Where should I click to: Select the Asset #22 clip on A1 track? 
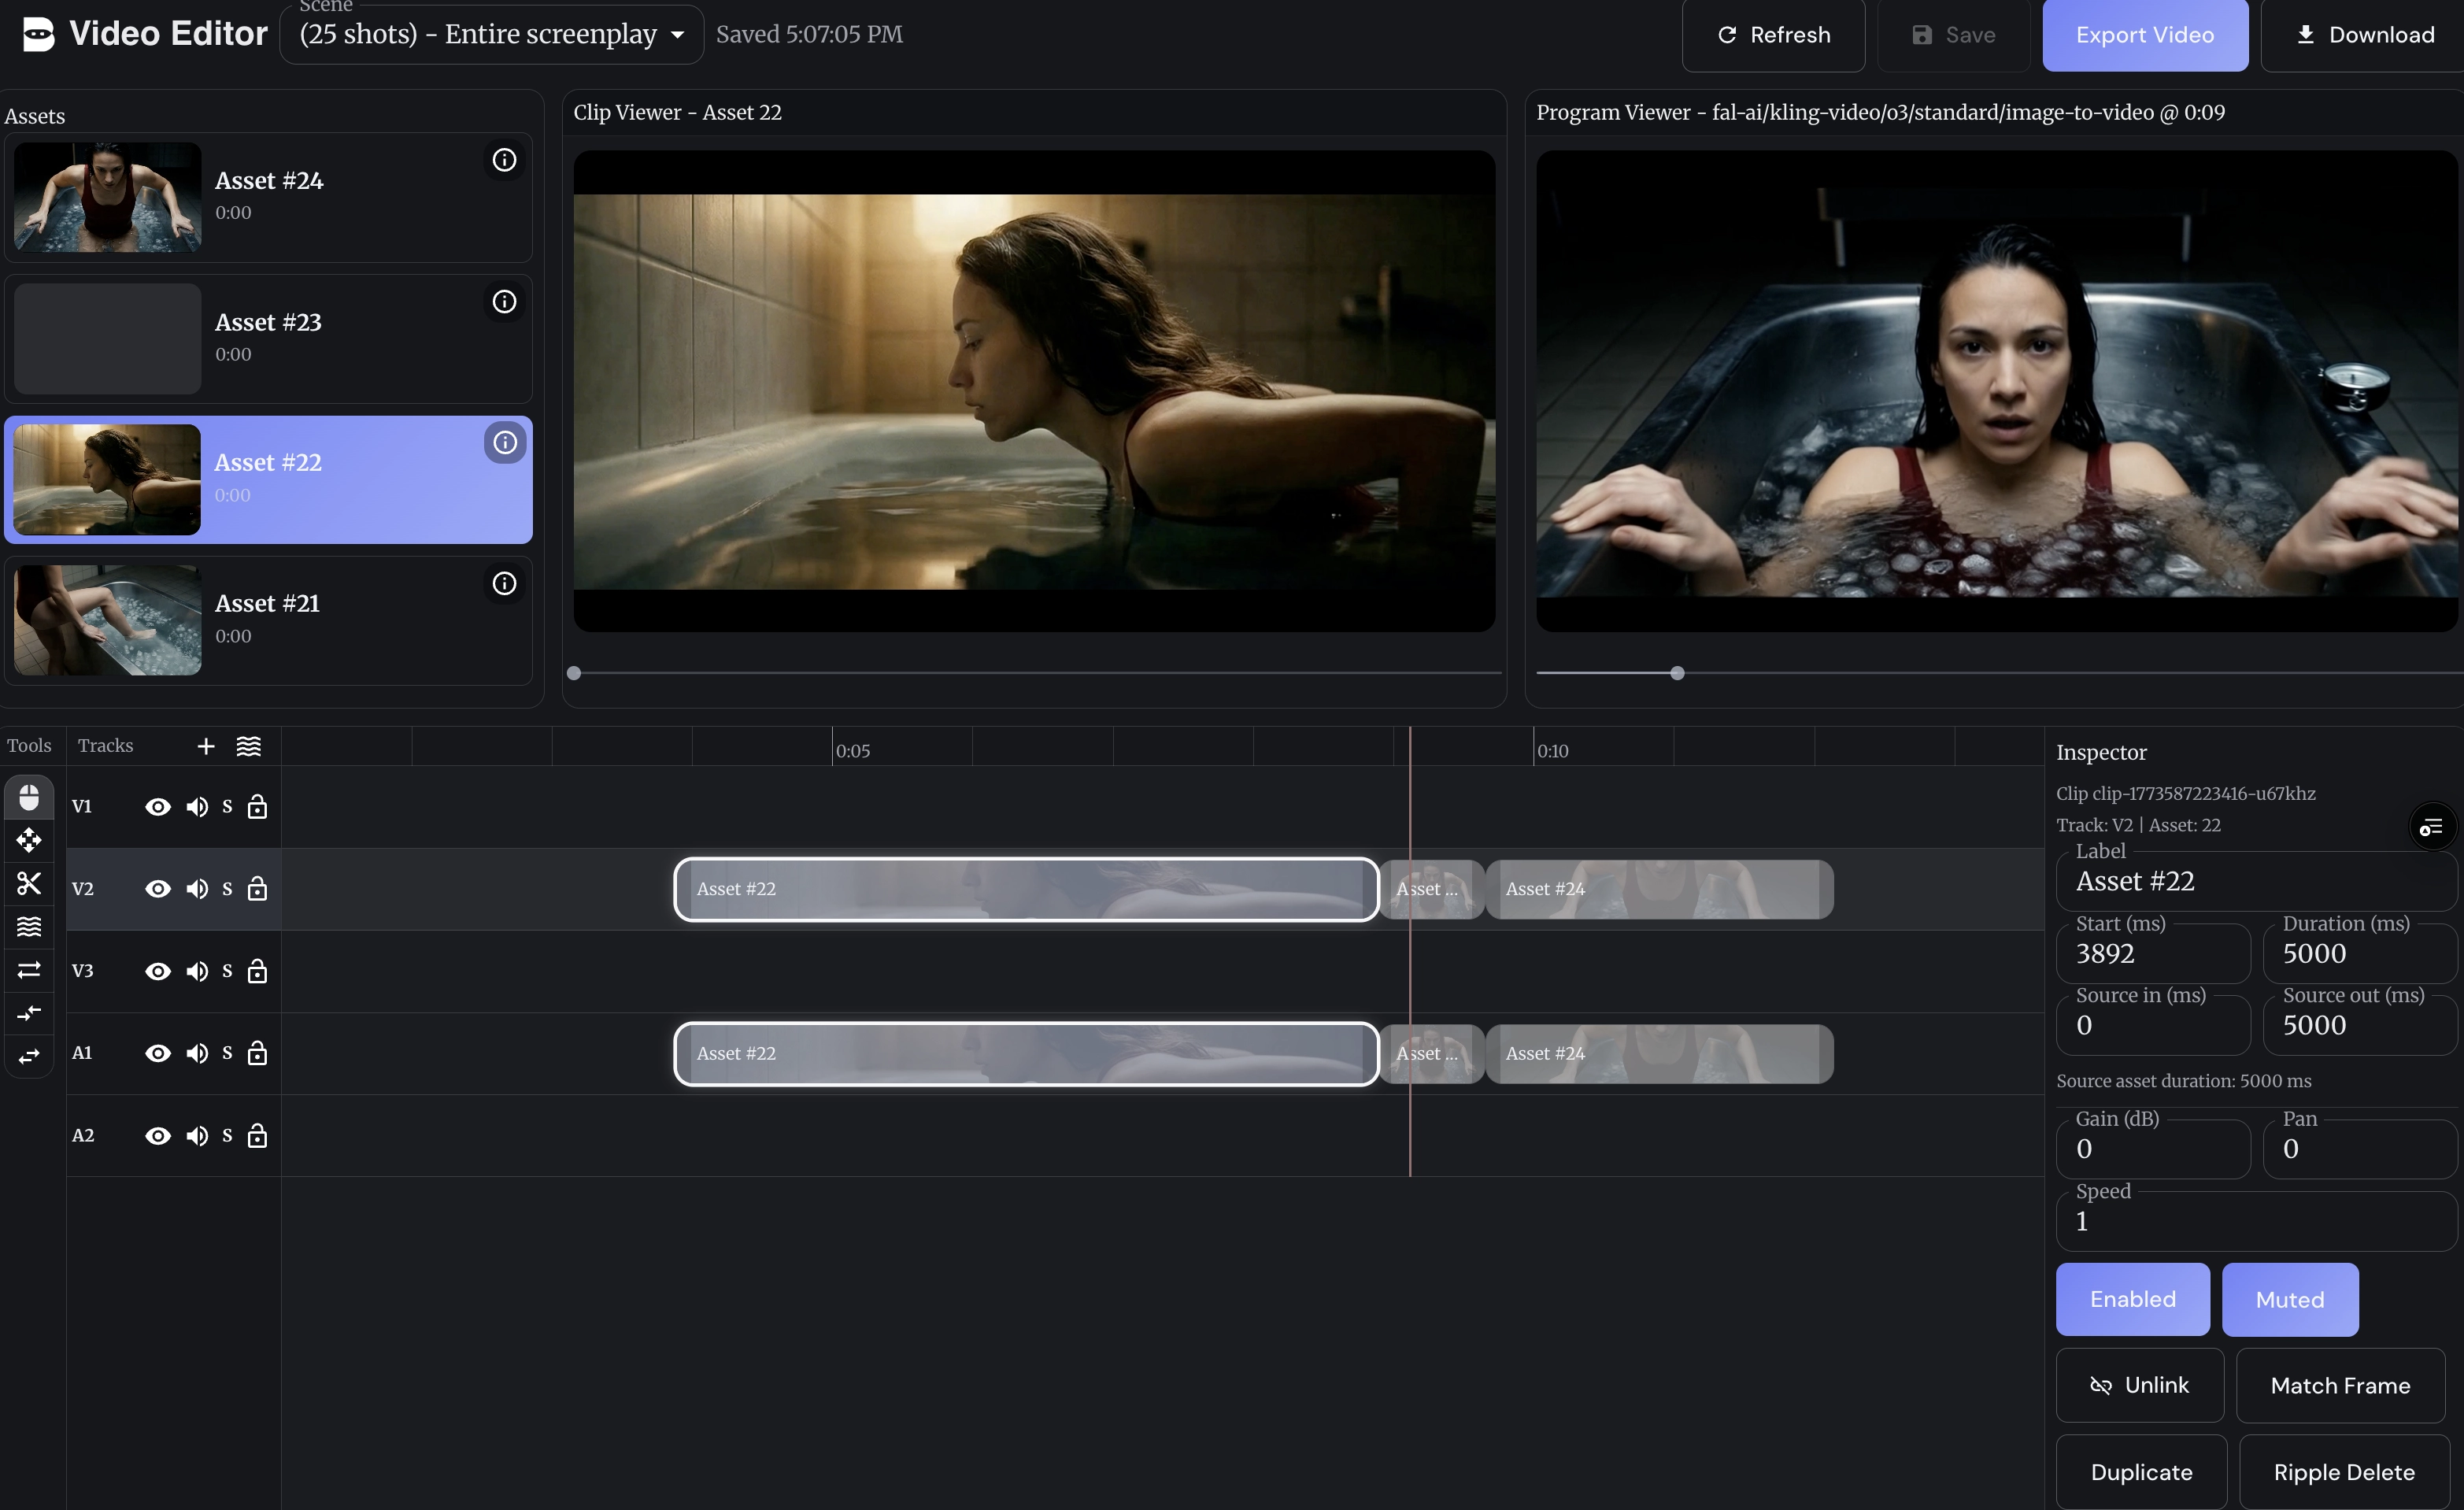coord(1026,1053)
